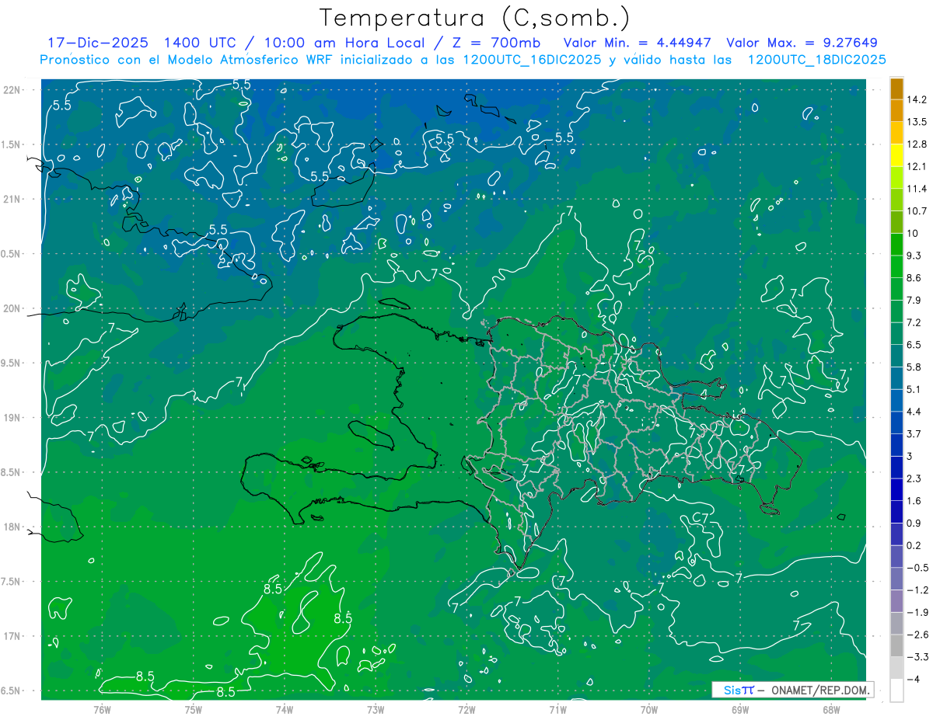Click the latitude axis label '19N'
The width and height of the screenshot is (933, 720).
(x=12, y=417)
